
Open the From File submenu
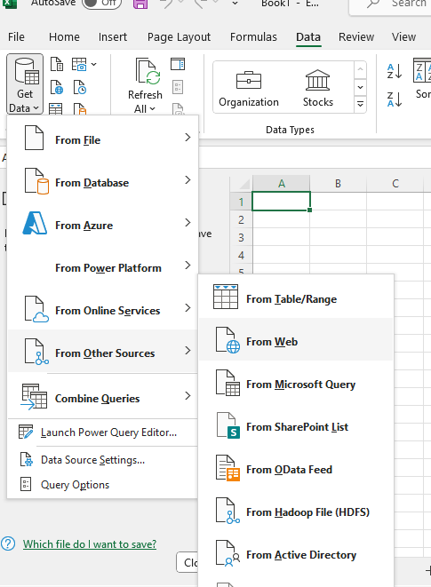[103, 139]
